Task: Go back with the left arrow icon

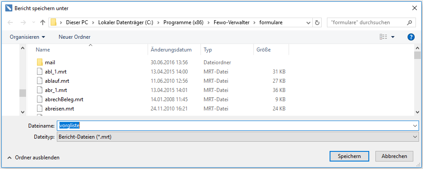Action: pos(10,22)
